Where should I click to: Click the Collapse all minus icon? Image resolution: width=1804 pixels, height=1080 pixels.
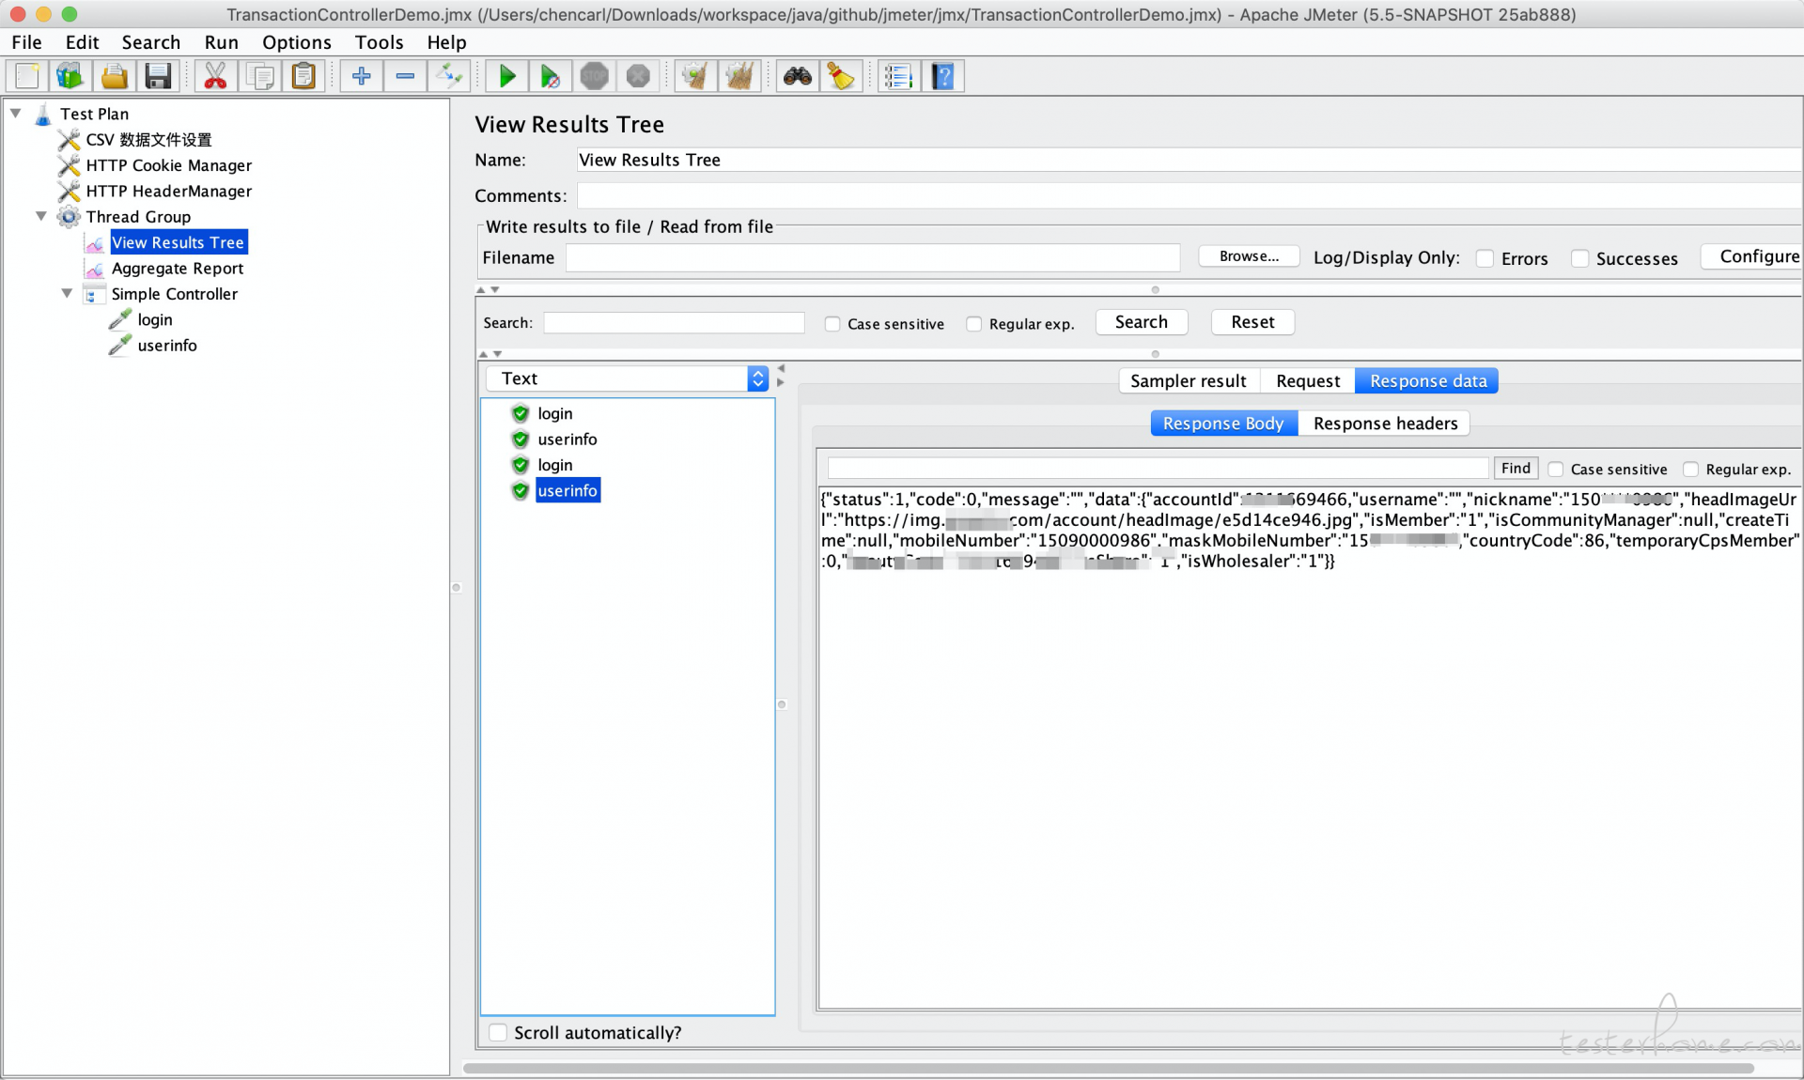pos(405,76)
